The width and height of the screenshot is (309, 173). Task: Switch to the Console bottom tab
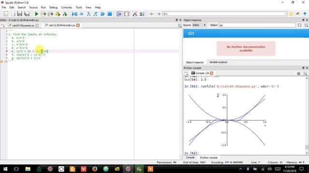(x=190, y=158)
